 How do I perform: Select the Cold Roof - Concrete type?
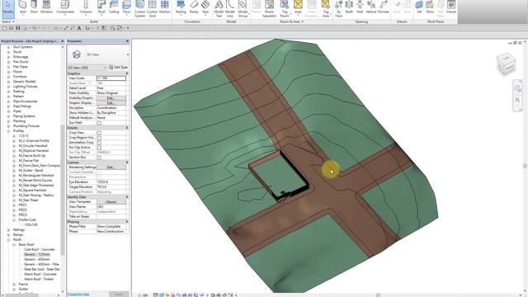click(39, 249)
